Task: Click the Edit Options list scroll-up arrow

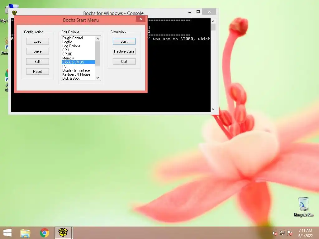Action: click(98, 38)
